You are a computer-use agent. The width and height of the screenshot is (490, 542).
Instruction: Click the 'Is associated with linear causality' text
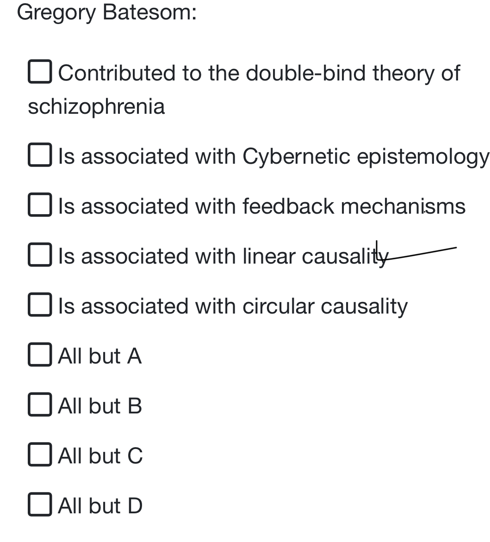coord(223,257)
